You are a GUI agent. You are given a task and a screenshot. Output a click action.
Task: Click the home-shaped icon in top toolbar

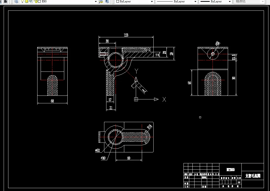click(x=6, y=2)
